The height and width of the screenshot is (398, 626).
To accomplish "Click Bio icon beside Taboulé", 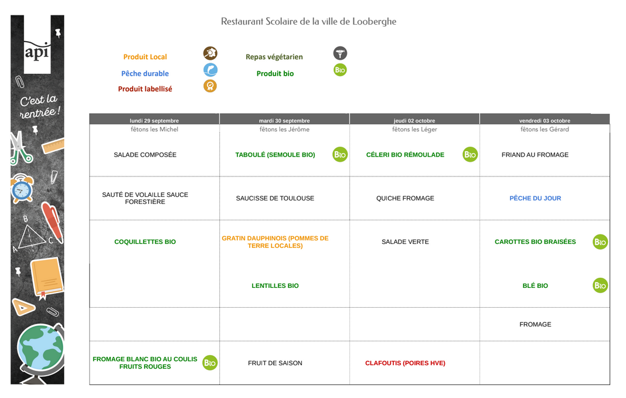I will tap(340, 155).
